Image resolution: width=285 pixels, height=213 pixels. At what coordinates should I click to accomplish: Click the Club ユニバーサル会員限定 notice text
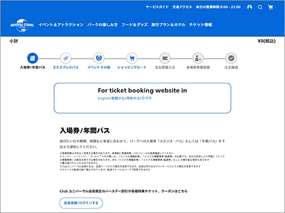click(x=124, y=191)
